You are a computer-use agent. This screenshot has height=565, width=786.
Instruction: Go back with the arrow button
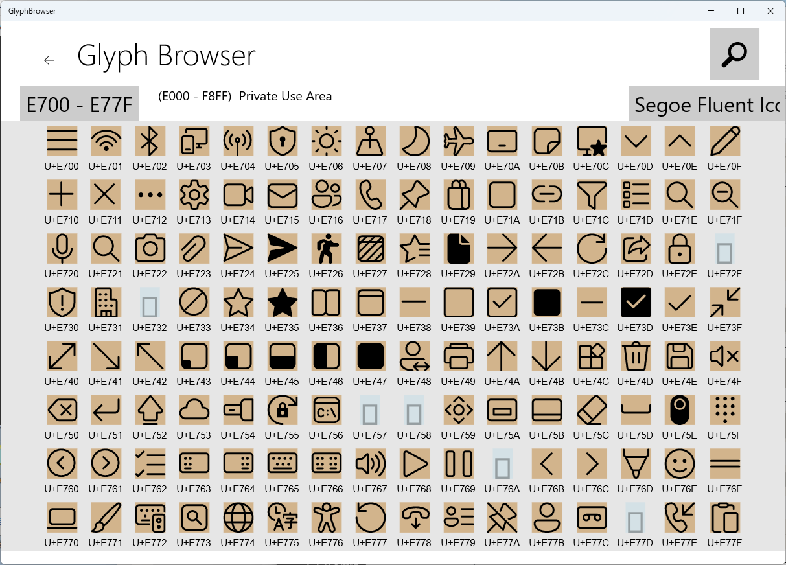tap(49, 60)
